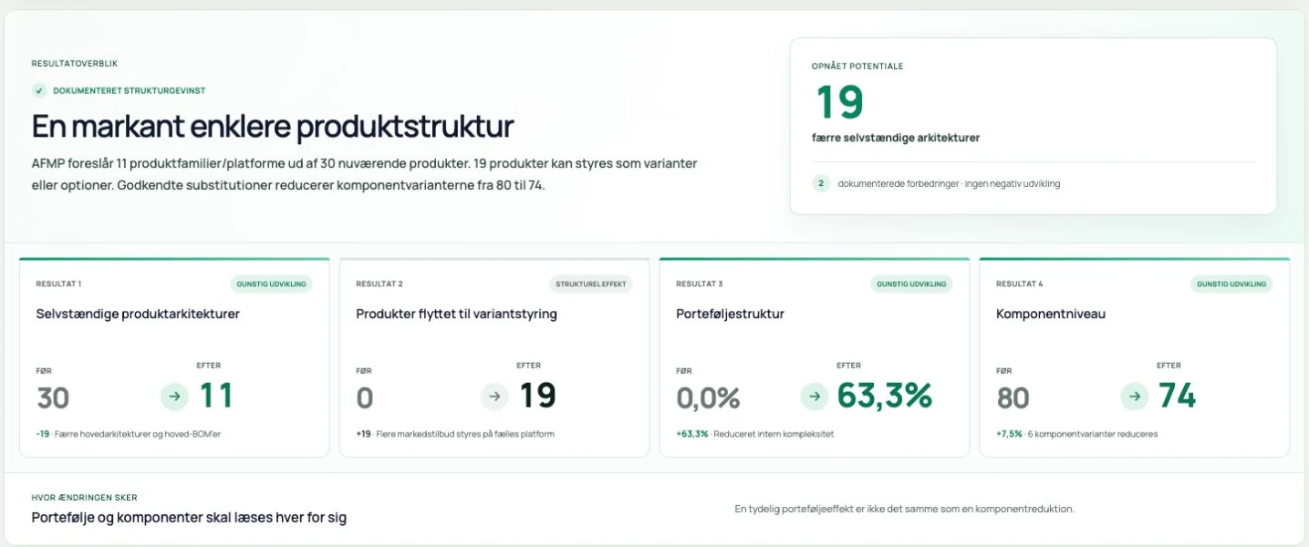The height and width of the screenshot is (547, 1309).
Task: Click Gunstig udvikling badge in Resultat 3 card
Action: coord(911,284)
